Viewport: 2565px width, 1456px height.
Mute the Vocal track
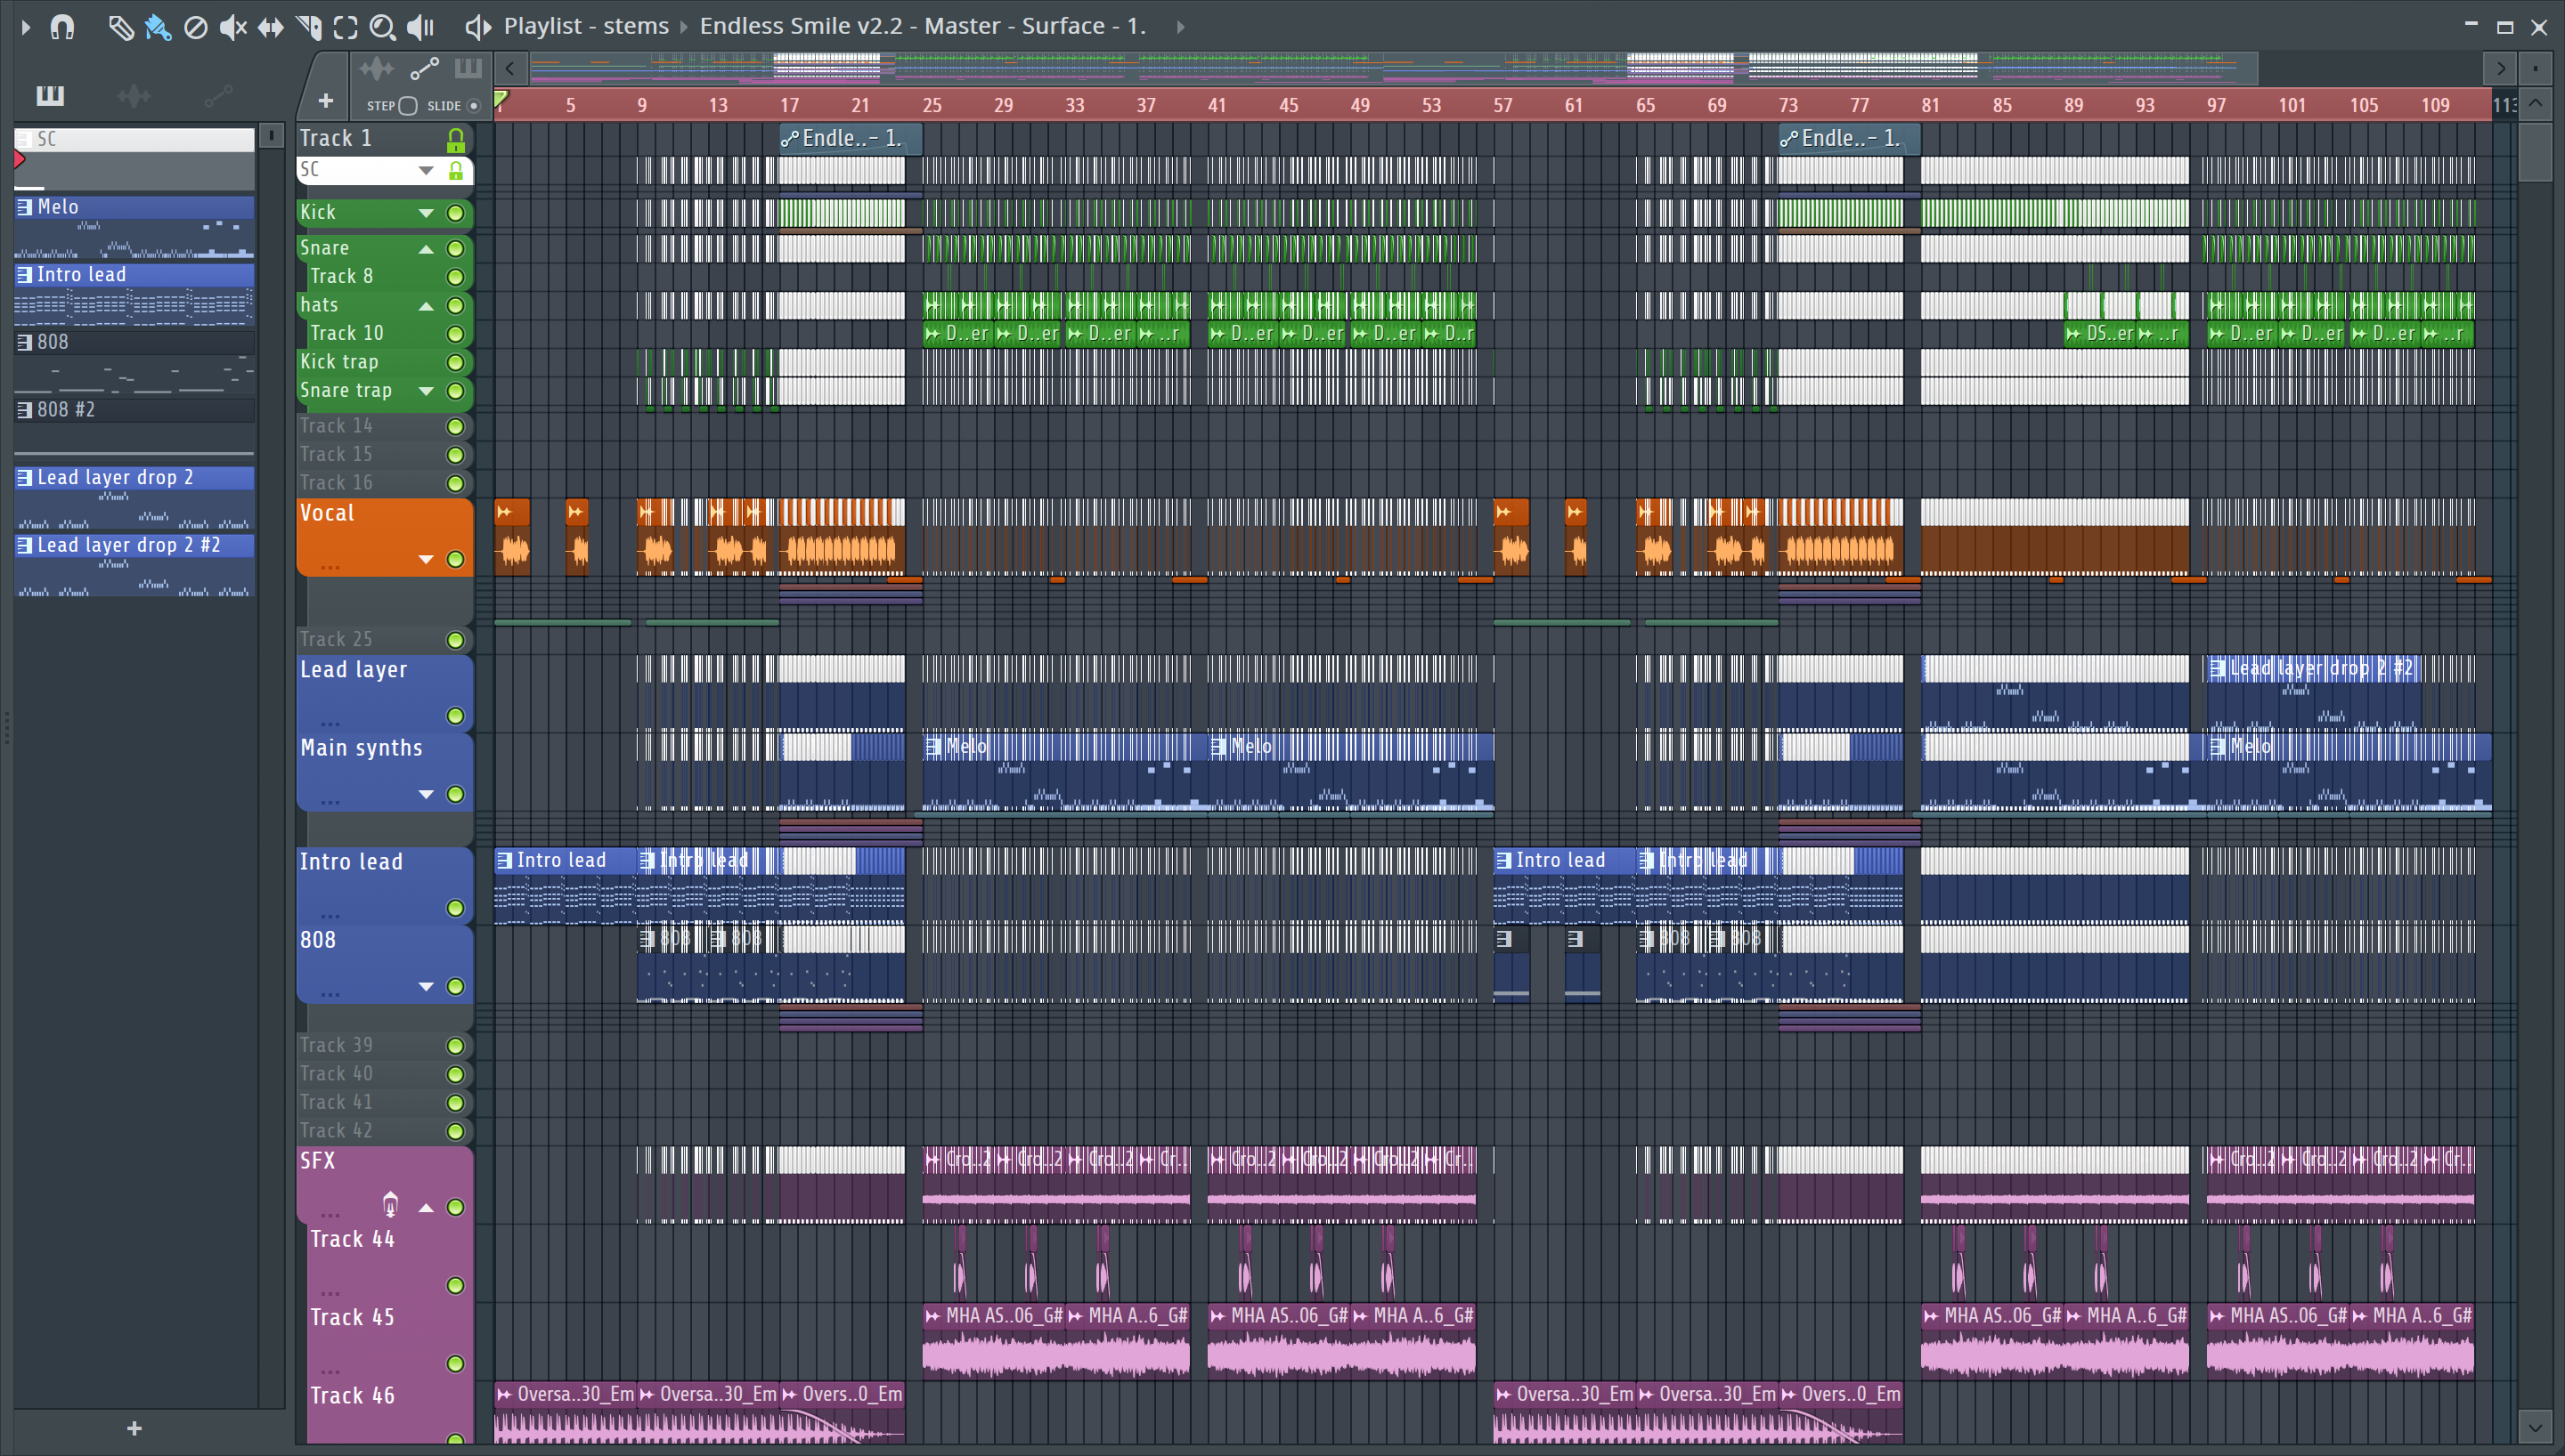coord(455,559)
